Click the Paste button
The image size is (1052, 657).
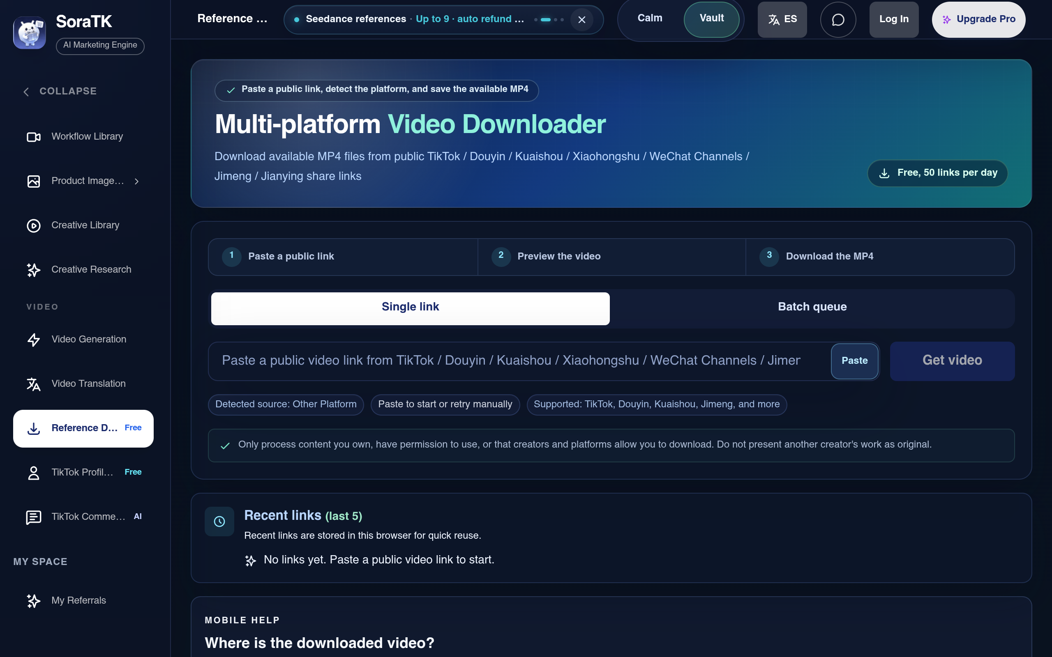855,361
